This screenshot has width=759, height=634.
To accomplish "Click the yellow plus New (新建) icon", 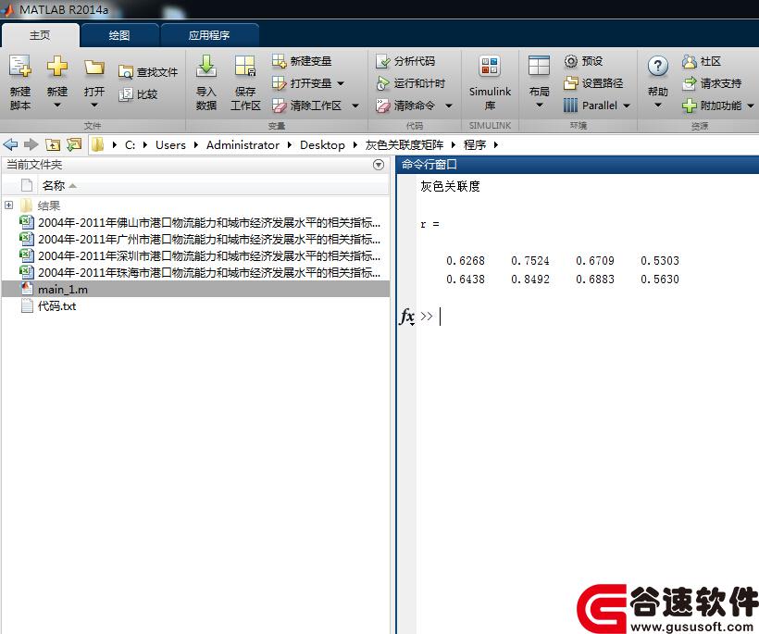I will coord(57,67).
